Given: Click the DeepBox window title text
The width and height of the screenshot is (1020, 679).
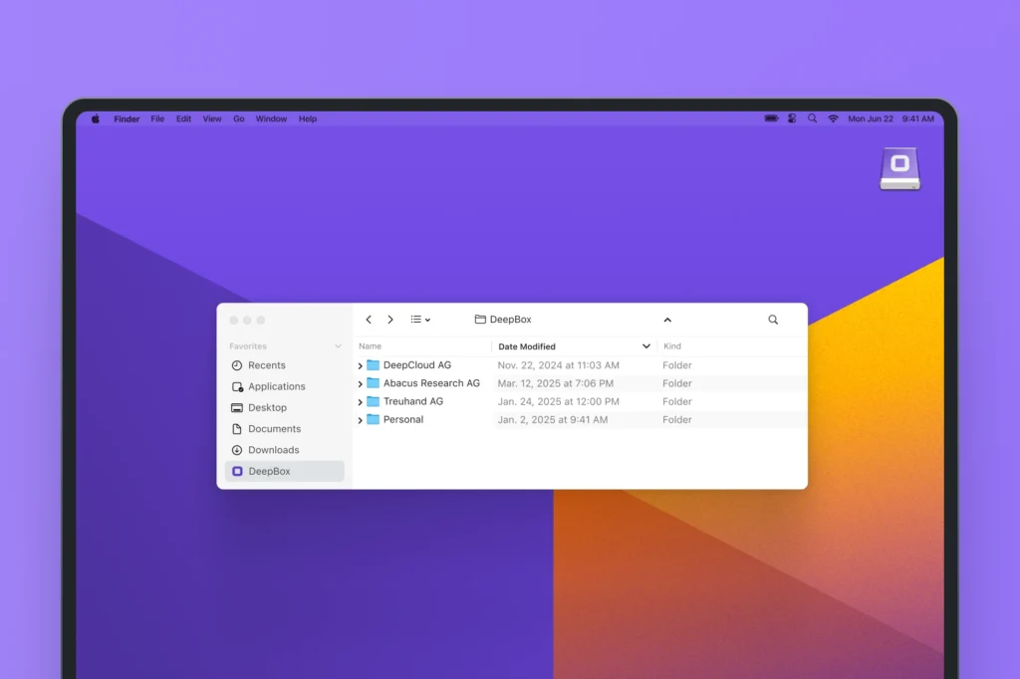Looking at the screenshot, I should [511, 320].
